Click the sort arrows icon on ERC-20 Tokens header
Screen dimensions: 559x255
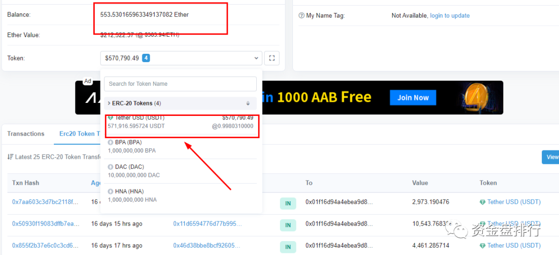248,103
